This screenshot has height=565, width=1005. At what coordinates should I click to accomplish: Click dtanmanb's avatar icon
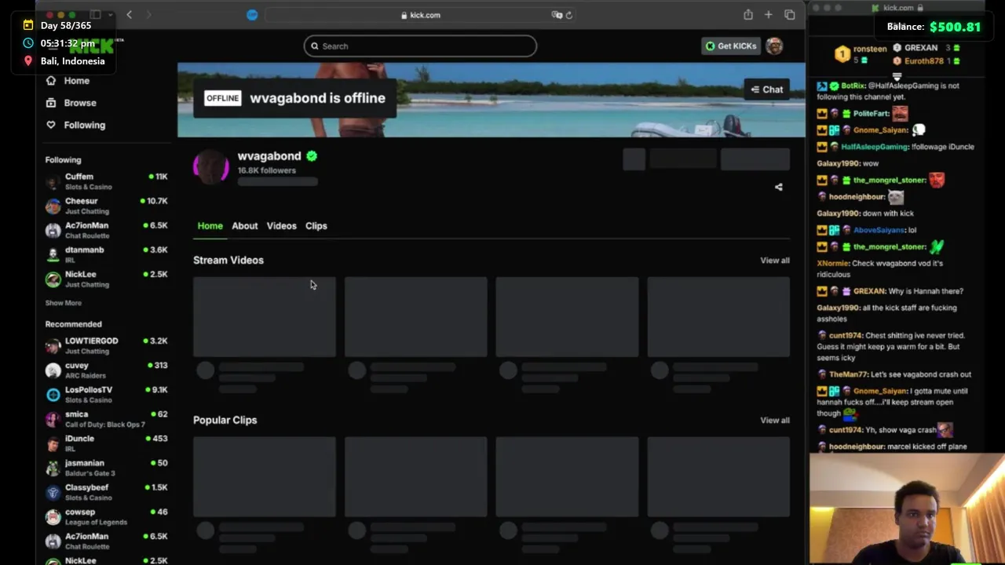53,255
